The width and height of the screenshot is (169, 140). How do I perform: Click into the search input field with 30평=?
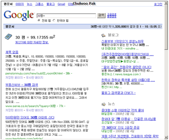tap(66, 16)
